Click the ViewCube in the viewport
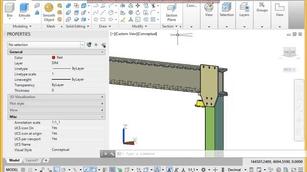Image resolution: width=307 pixels, height=172 pixels. [290, 52]
